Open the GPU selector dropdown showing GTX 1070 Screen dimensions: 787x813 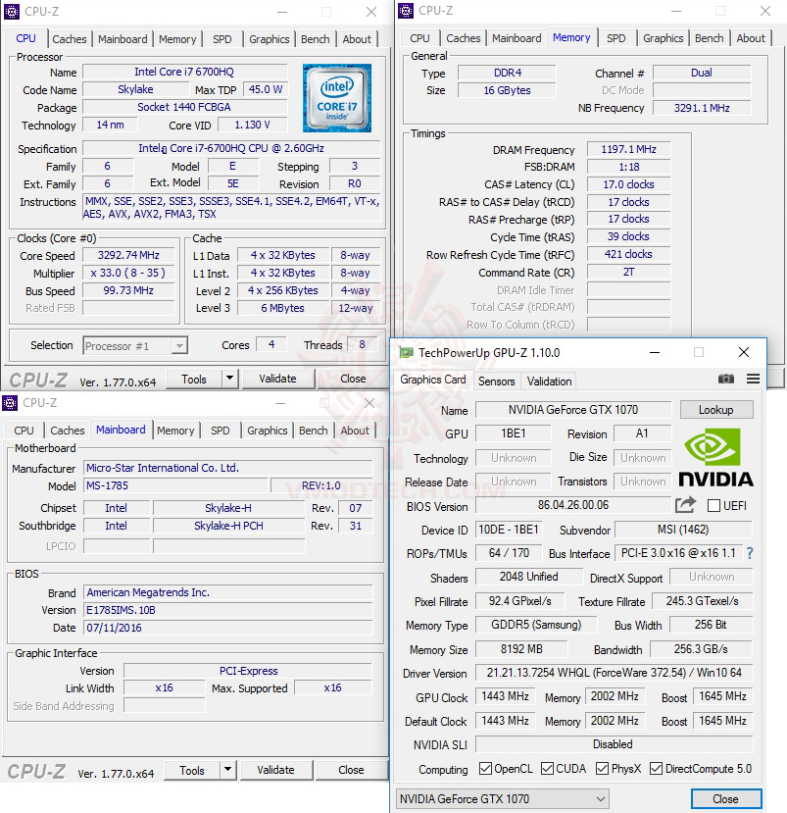502,799
